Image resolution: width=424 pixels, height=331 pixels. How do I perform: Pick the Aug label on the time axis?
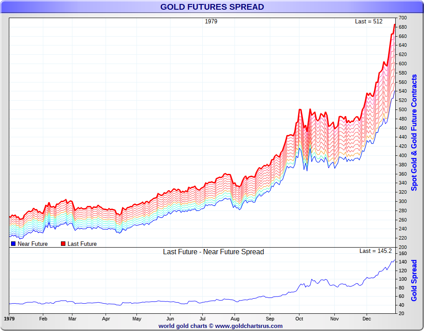(235, 318)
